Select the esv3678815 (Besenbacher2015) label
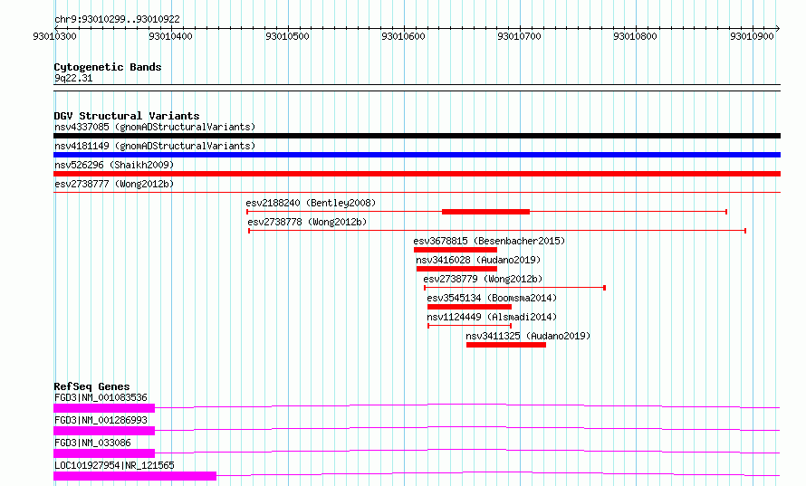Viewport: 806px width, 486px height. (x=489, y=241)
